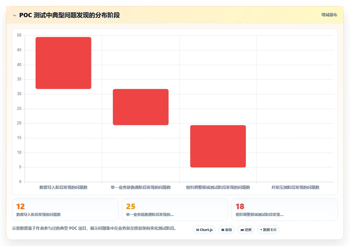Viewport: 350px width, 246px height.
Task: Click the card caption 单一业务链跑通阶段发现的...
Action: (x=150, y=215)
